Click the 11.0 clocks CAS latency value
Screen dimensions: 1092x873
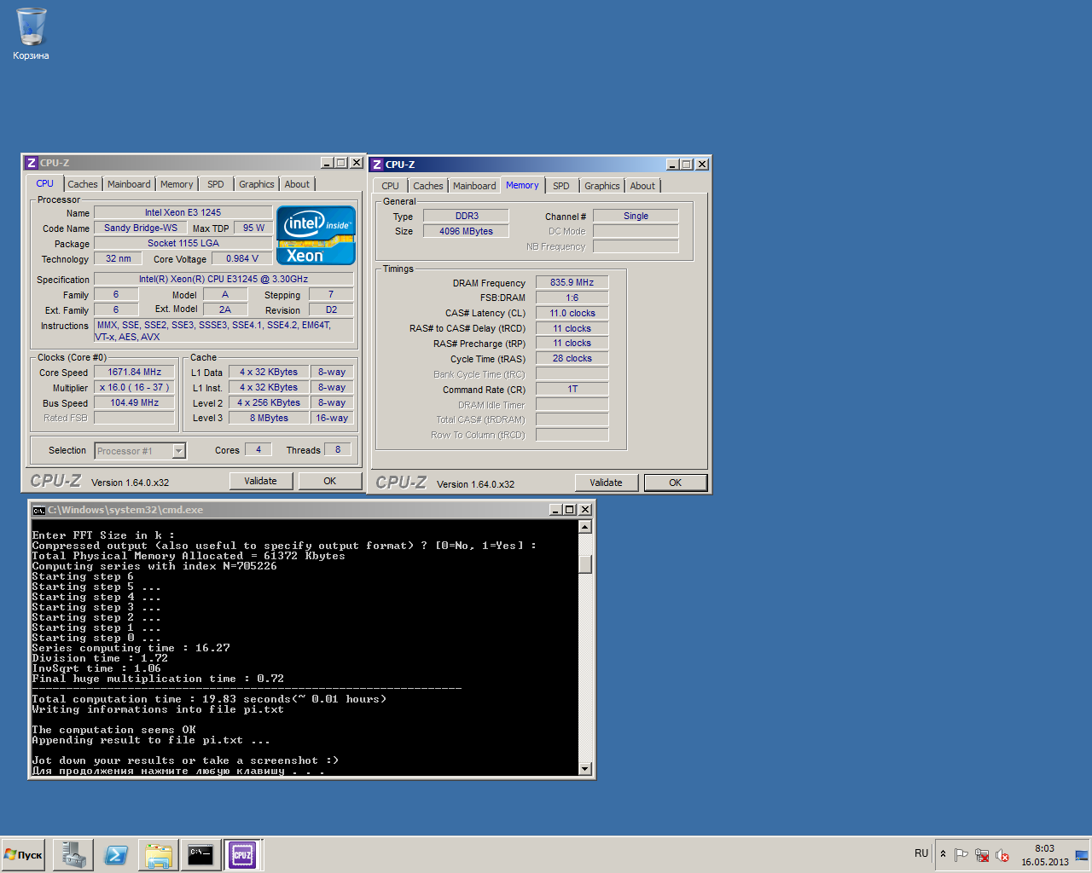(x=572, y=313)
